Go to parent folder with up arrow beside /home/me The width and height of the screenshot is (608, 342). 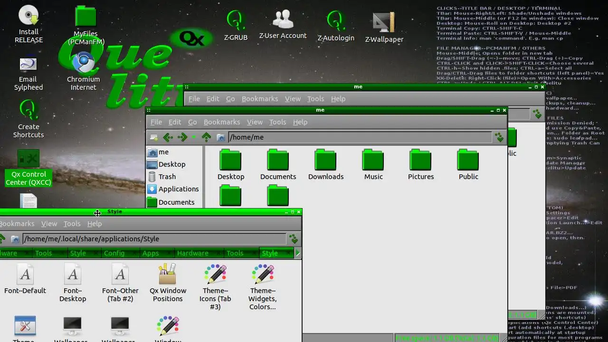(206, 137)
